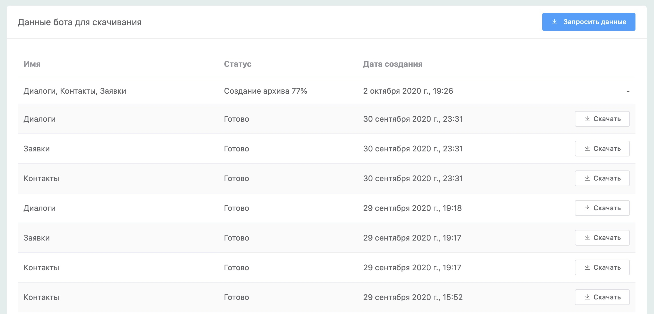Download Диалоги archive from 30 сентября 23:31
654x314 pixels.
[602, 119]
